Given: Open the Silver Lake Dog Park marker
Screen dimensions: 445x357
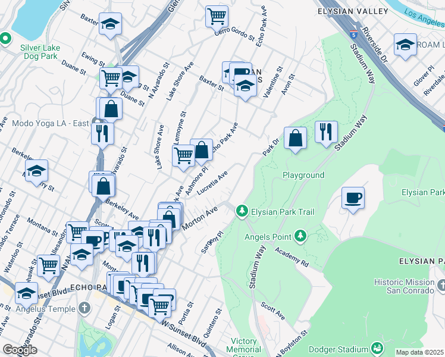Looking at the screenshot, I should click(5, 39).
